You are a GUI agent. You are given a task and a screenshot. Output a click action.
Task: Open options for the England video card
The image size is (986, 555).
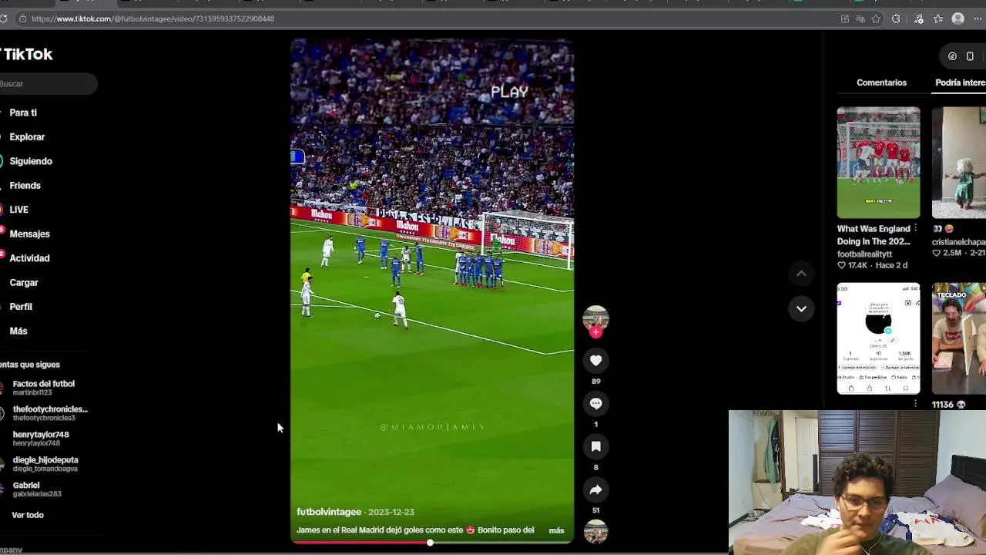(x=915, y=229)
